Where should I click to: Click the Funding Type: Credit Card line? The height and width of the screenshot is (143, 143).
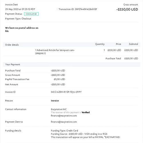coord(64,131)
